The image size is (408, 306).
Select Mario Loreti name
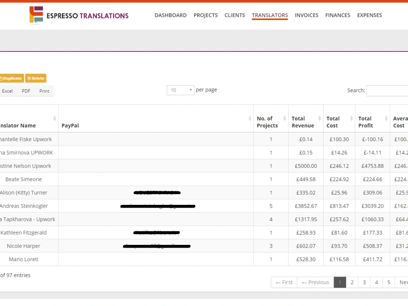point(23,259)
